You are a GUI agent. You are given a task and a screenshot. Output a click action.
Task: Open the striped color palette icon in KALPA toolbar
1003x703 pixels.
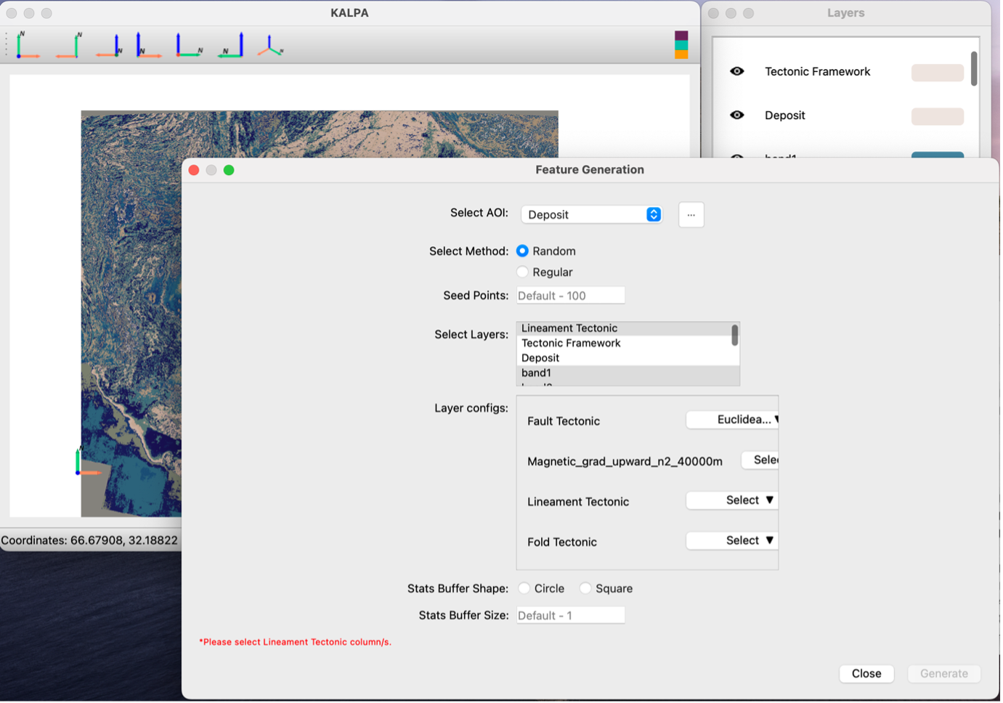point(681,45)
